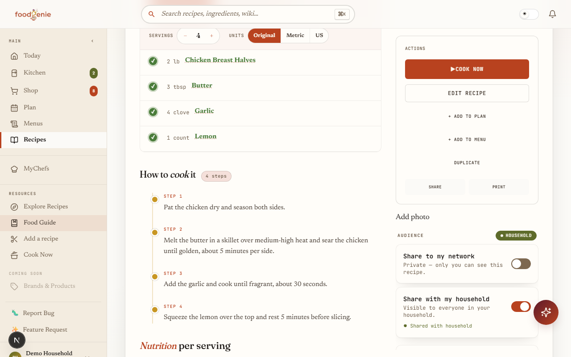Uncheck the Garlic ingredient checkbox
Screen dimensions: 571x357
pos(153,112)
